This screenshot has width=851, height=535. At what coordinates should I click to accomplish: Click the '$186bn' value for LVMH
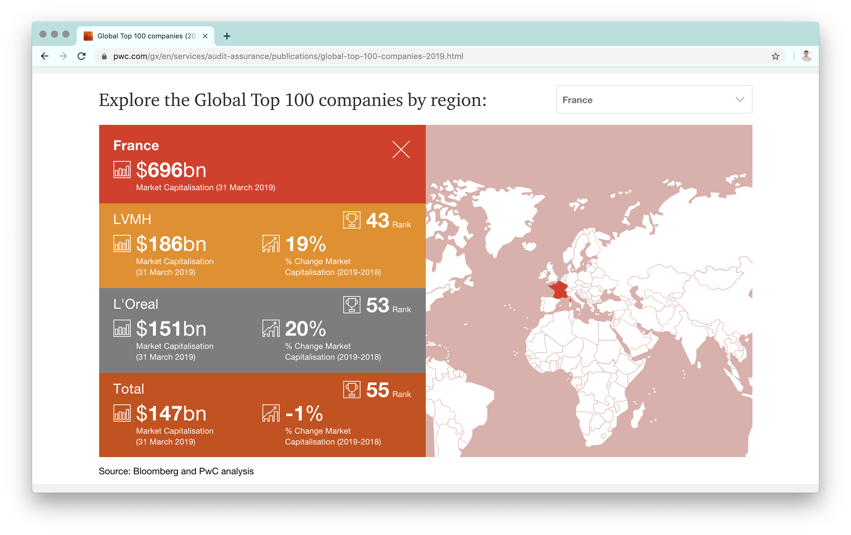coord(171,244)
